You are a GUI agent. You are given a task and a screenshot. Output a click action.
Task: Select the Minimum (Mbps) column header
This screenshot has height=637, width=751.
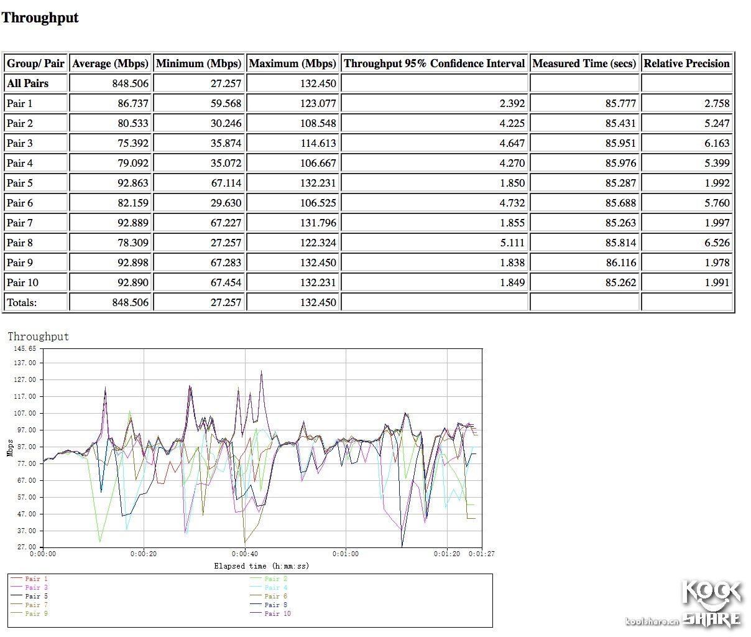[x=198, y=63]
